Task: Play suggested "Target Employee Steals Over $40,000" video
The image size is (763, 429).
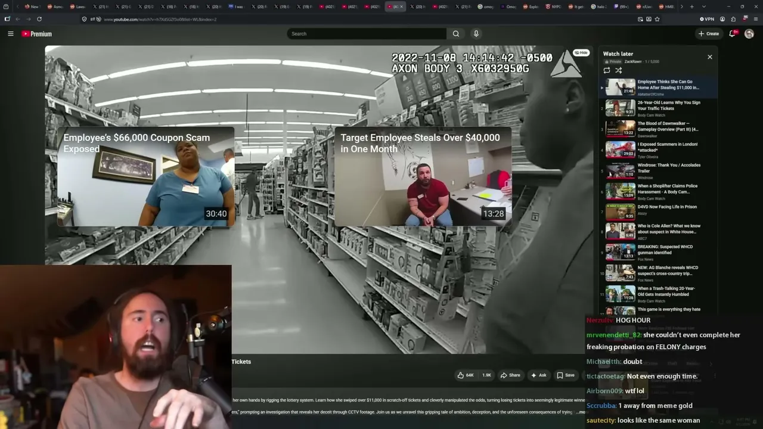Action: [x=423, y=176]
